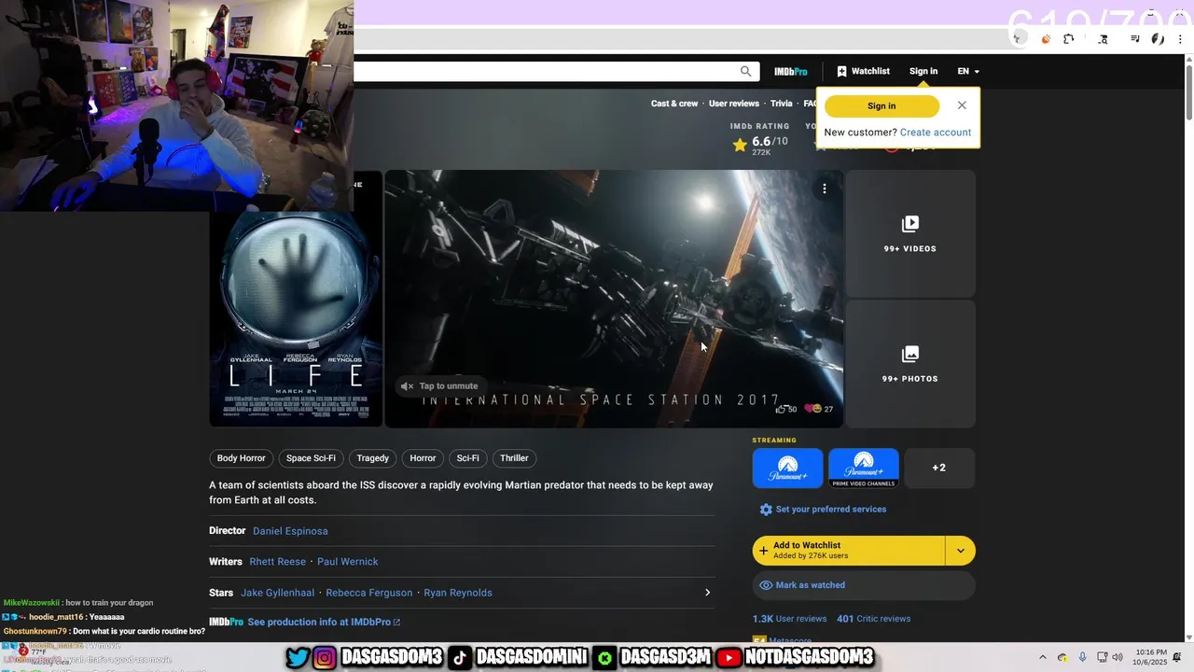Open the Watchlist from the header
The width and height of the screenshot is (1194, 672).
[x=863, y=71]
